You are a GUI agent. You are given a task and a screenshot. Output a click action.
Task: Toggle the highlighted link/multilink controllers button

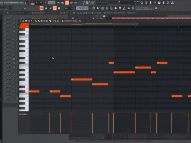54,8
